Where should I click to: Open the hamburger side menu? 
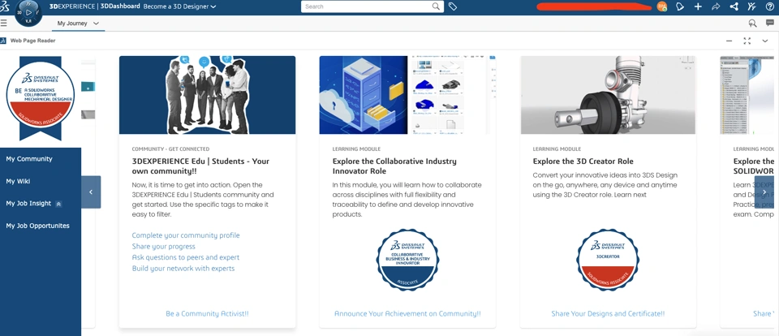tap(4, 23)
